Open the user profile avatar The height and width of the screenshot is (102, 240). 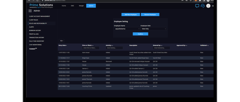pos(208,6)
